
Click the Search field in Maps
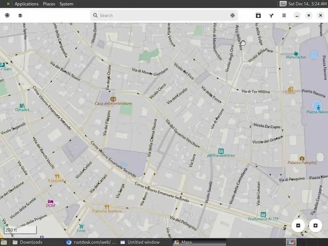[164, 15]
